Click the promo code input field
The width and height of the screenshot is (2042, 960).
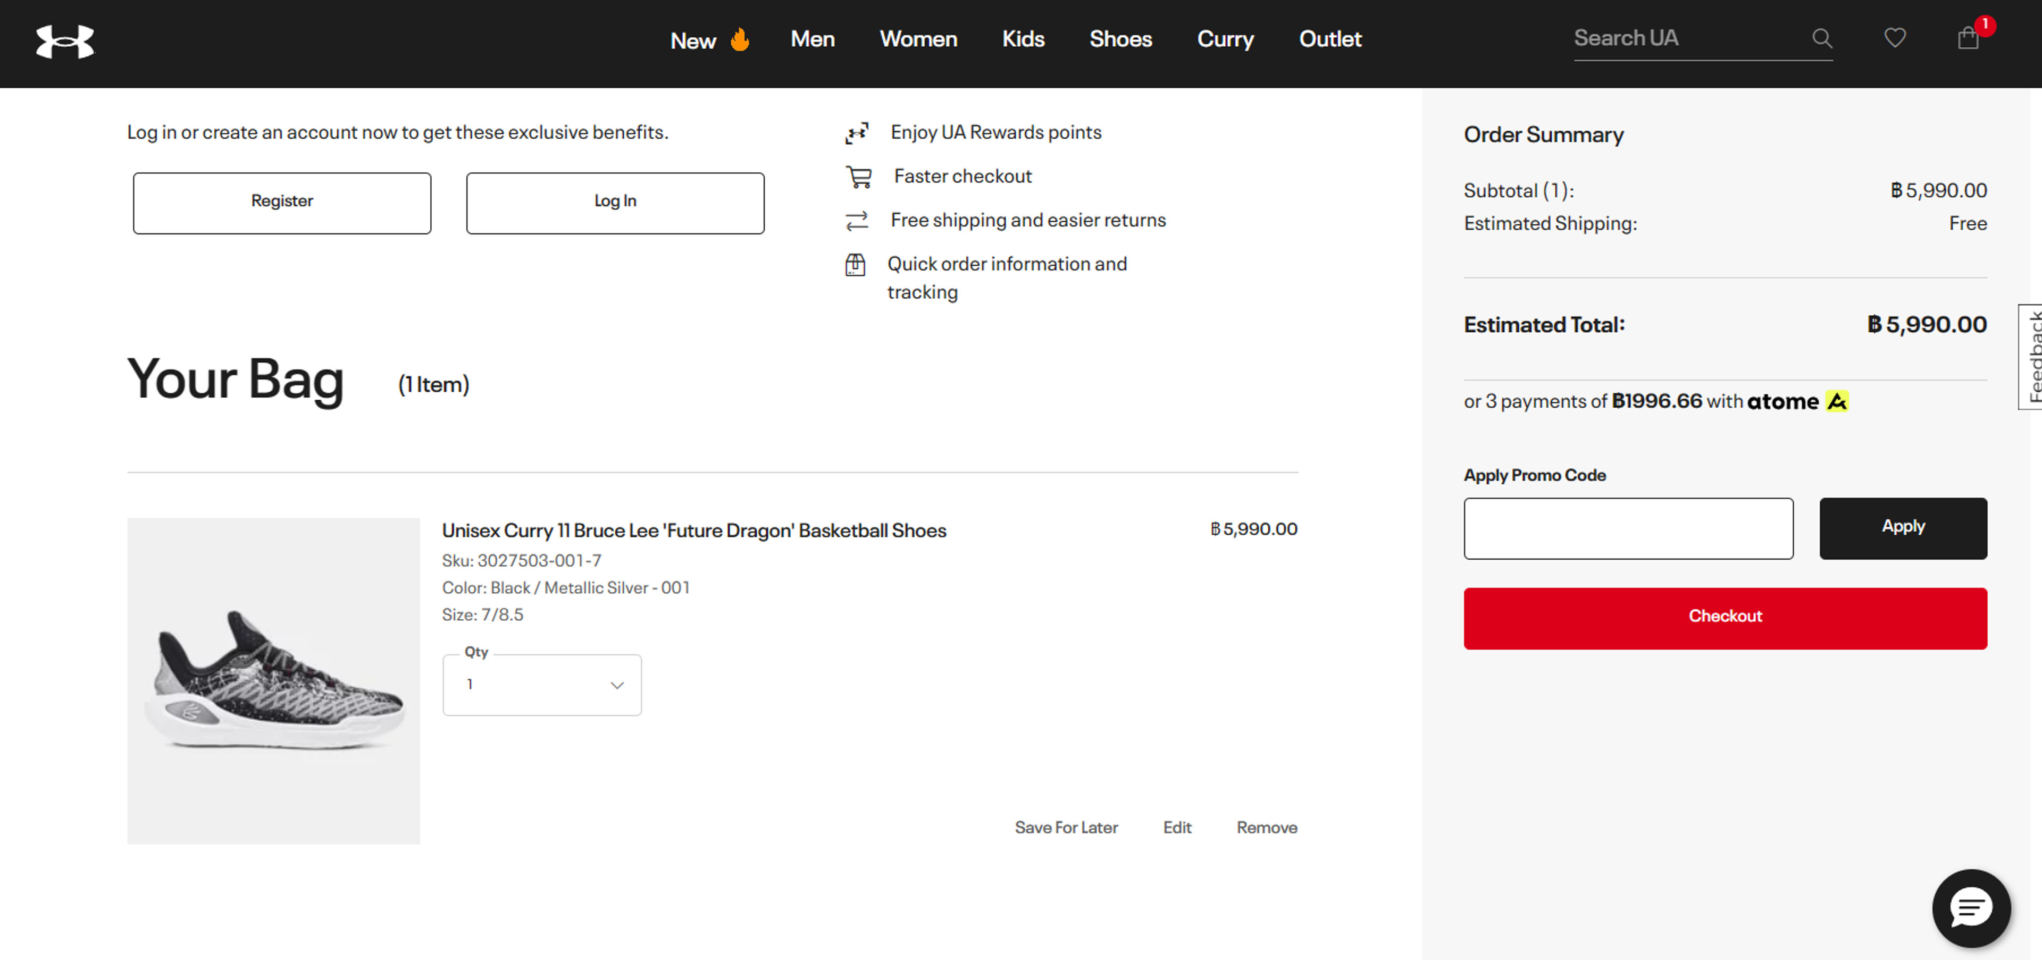click(1628, 528)
